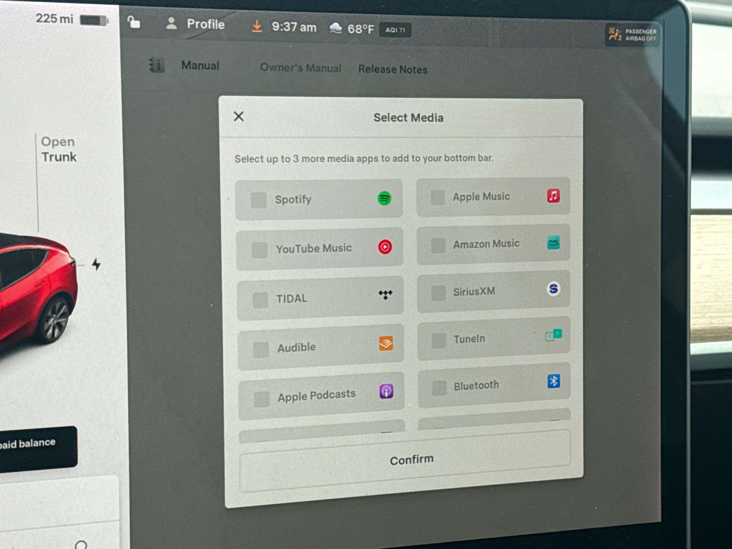
Task: Tick the Bluetooth checkbox
Action: tap(440, 388)
